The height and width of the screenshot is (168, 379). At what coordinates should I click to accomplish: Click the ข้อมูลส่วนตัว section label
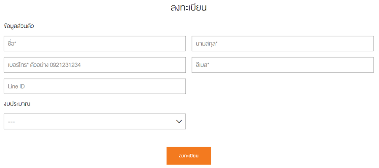19,26
